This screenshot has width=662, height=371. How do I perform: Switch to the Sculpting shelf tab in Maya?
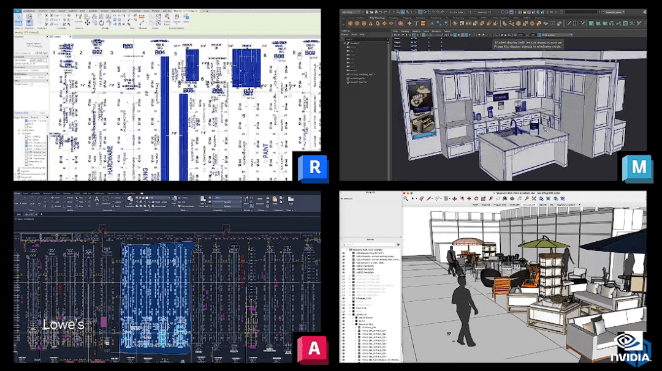pyautogui.click(x=394, y=18)
